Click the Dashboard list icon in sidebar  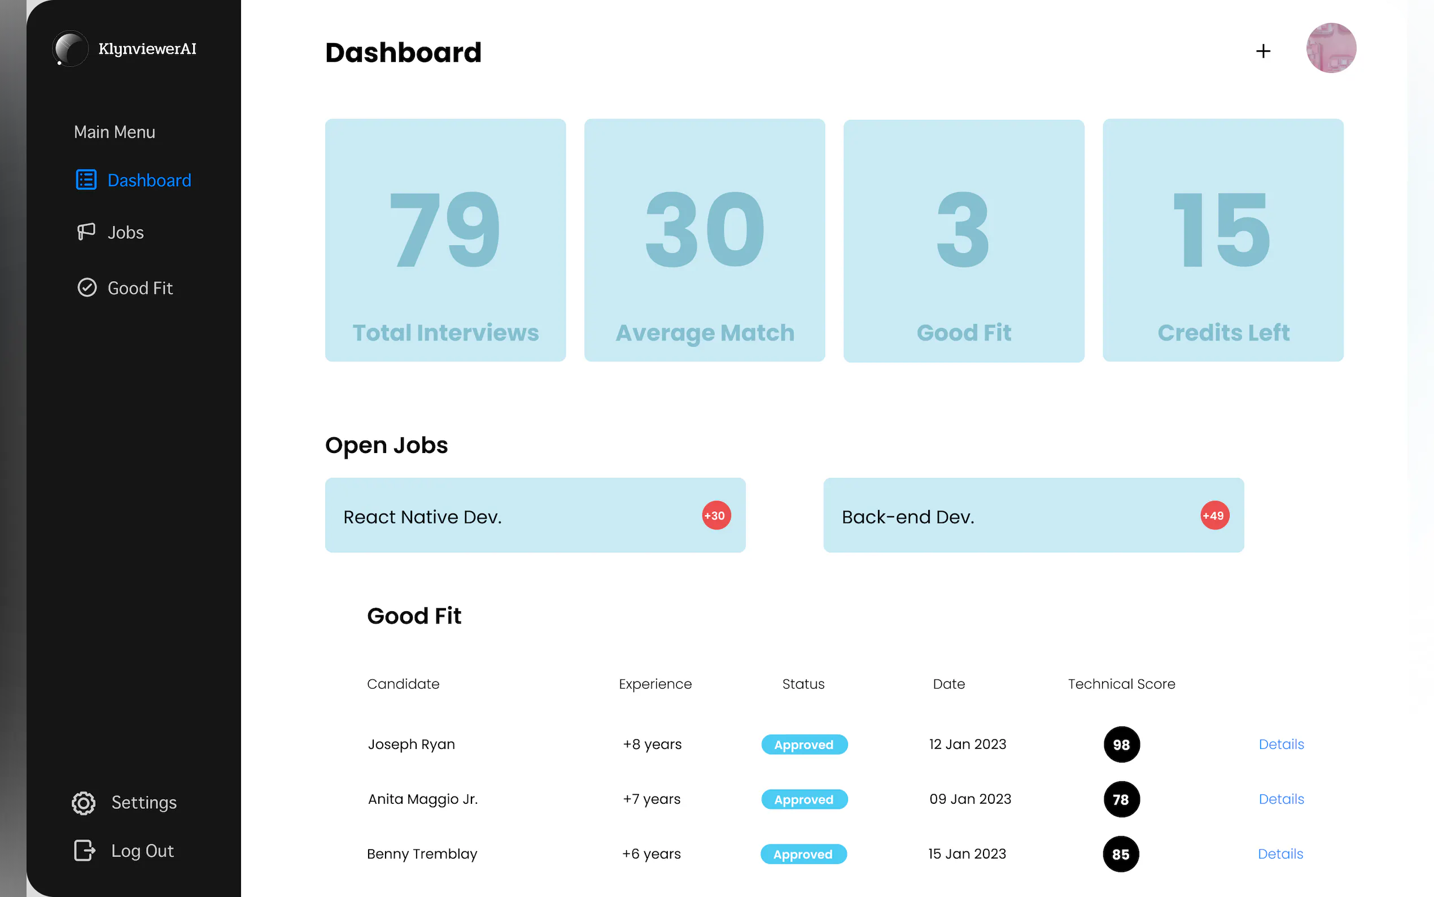[86, 180]
